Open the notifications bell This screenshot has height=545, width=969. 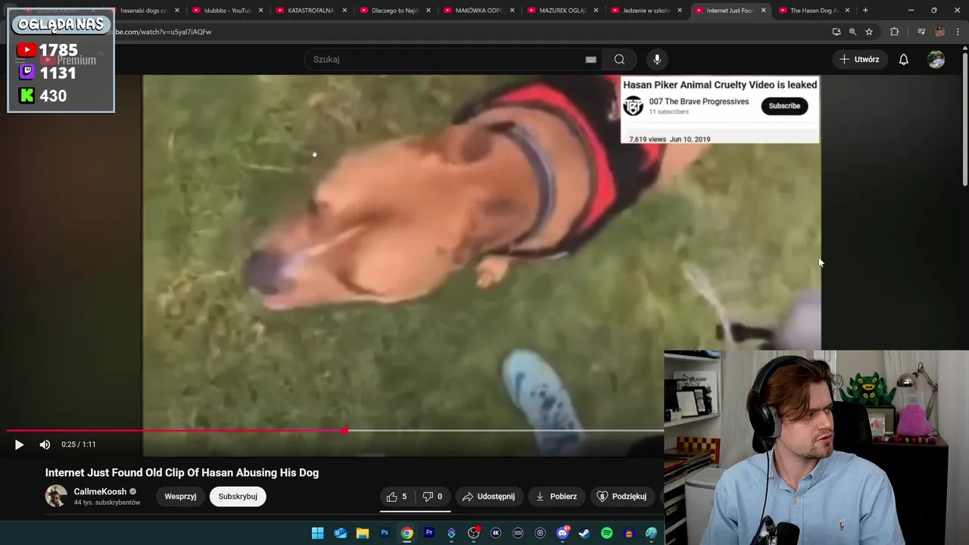903,59
